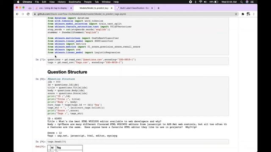271x152 pixels.
Task: Click the LogisticRegression import line
Action: point(84,52)
